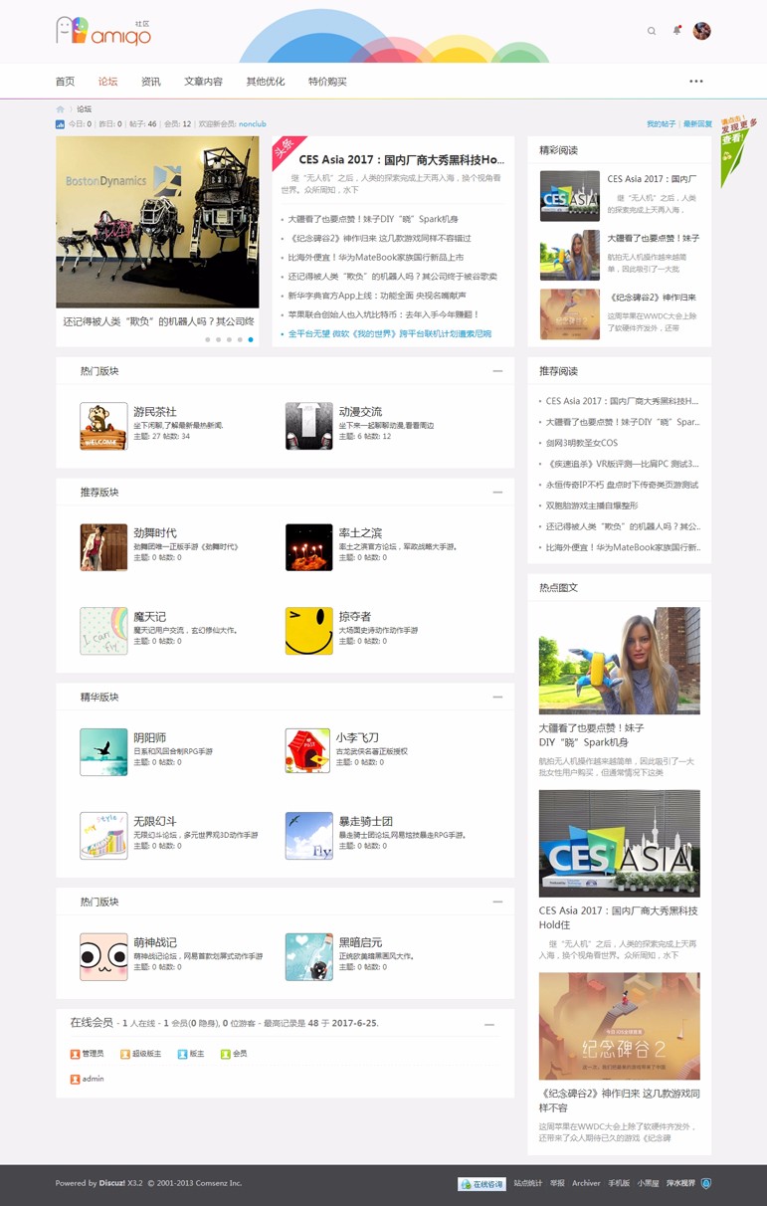Collapse the 推荐版块 section

tap(497, 493)
